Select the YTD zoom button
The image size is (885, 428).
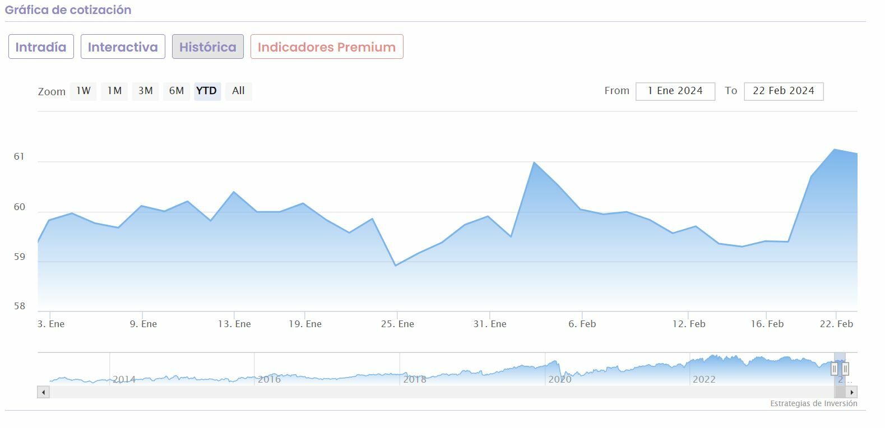point(207,91)
